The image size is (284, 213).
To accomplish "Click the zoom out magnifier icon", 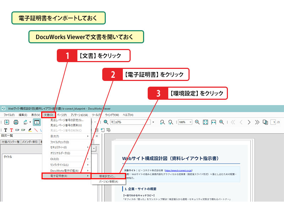I will point(197,122).
